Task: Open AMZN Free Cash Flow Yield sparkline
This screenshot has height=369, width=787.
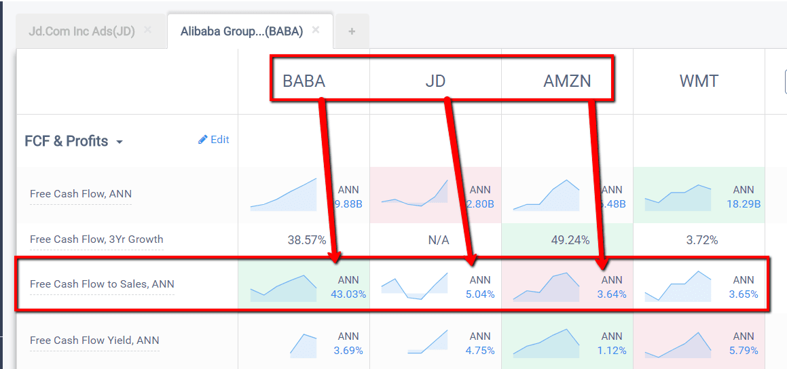Action: pos(546,343)
